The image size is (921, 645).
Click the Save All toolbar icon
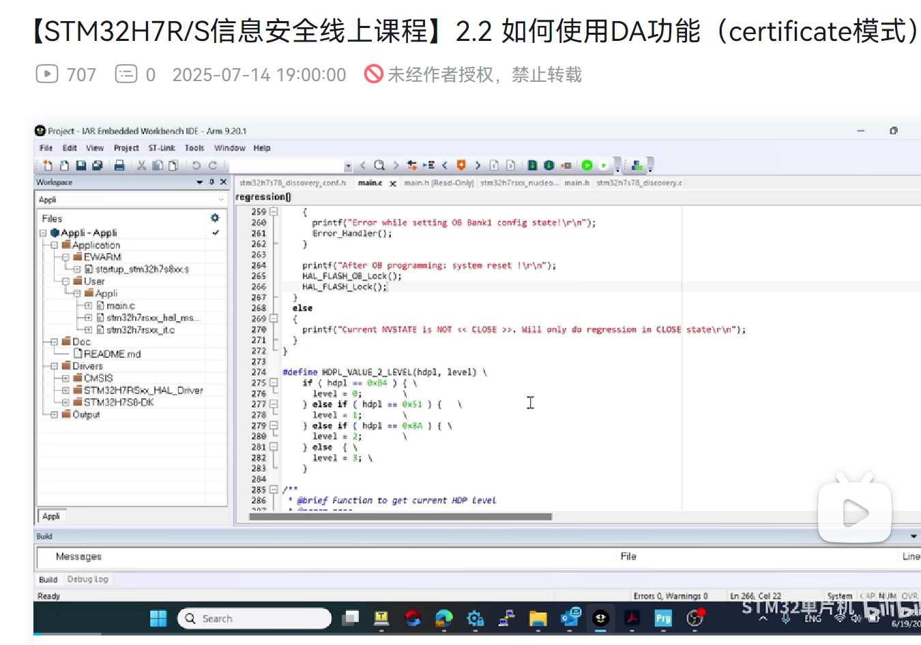pos(97,165)
